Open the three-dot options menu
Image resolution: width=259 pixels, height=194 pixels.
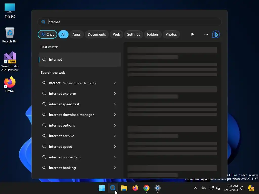pyautogui.click(x=206, y=34)
